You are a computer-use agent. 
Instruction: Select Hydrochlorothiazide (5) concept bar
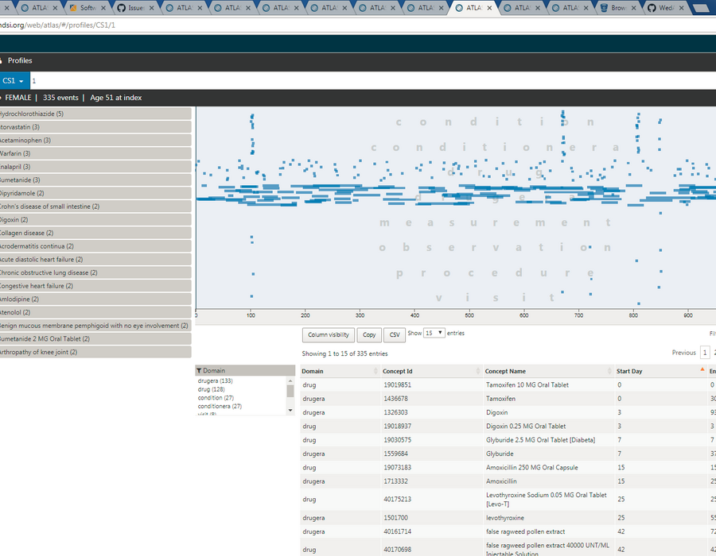pyautogui.click(x=95, y=114)
